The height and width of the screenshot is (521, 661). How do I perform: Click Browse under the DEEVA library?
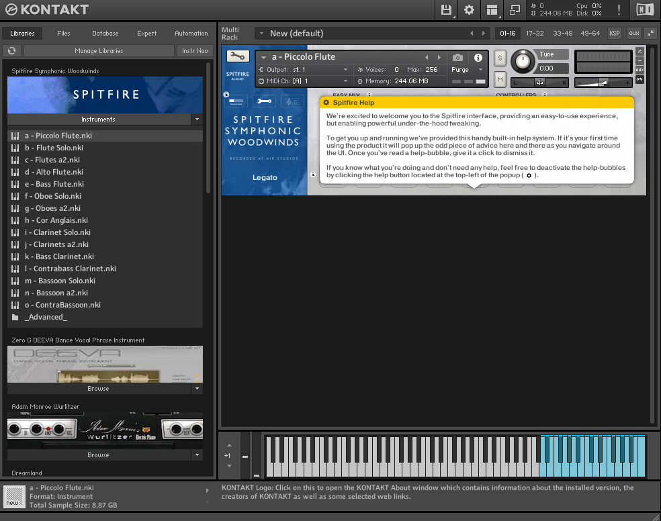(98, 388)
